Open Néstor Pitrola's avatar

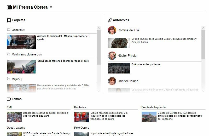(112, 56)
